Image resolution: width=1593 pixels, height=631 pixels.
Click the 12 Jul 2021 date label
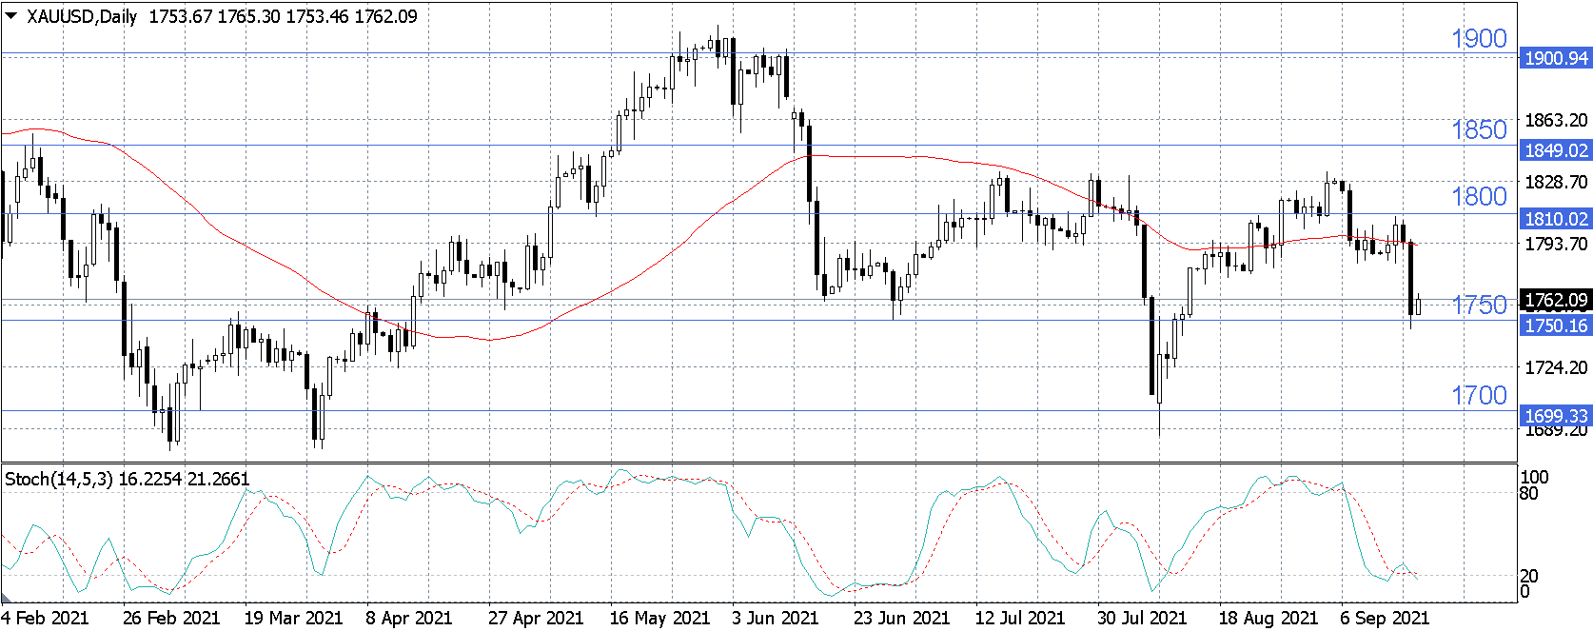pyautogui.click(x=1020, y=618)
